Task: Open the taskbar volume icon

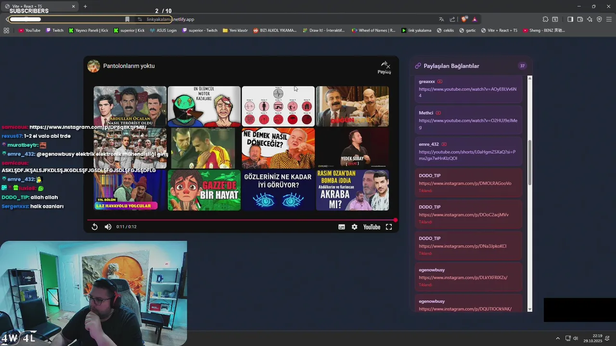Action: point(576,338)
